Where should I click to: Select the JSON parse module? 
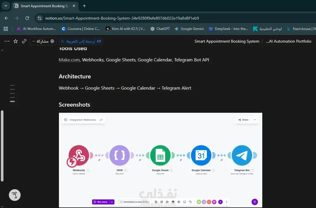click(x=120, y=155)
